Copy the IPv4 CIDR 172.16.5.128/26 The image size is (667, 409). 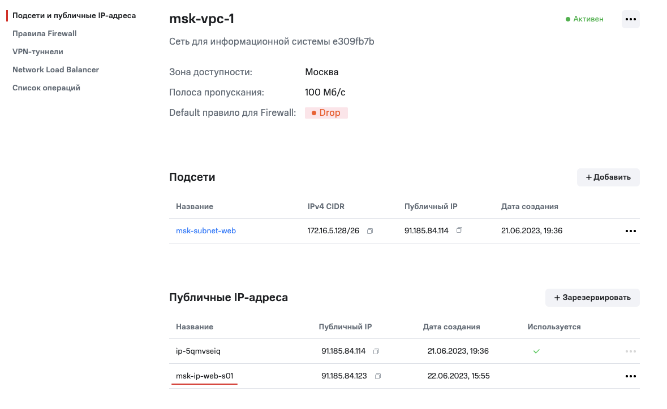click(x=370, y=231)
